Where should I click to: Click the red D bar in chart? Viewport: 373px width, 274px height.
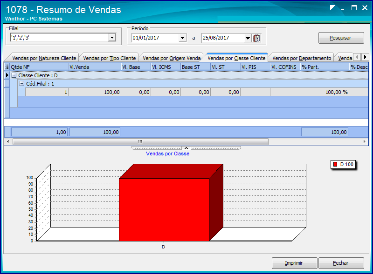pos(164,209)
